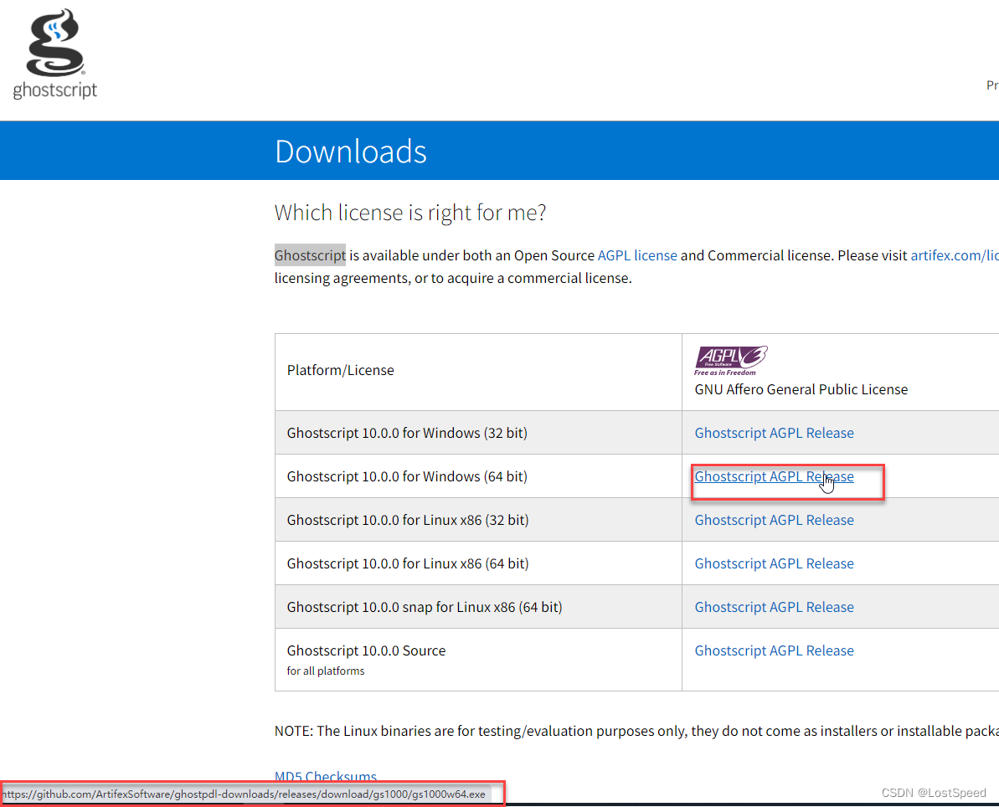
Task: Click the Downloads heading in blue banner
Action: 350,152
